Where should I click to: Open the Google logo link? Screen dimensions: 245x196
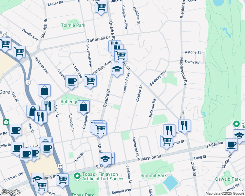(11, 192)
